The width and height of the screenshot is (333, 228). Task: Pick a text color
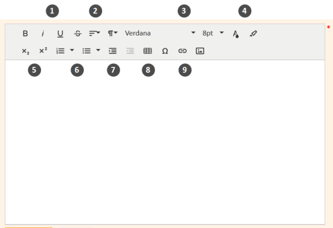click(236, 33)
